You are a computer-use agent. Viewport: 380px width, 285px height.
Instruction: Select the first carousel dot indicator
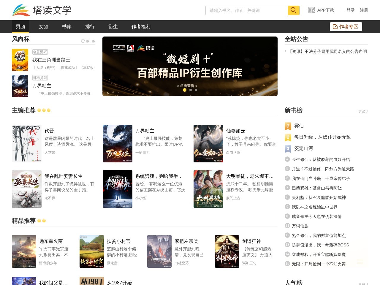pyautogui.click(x=185, y=90)
